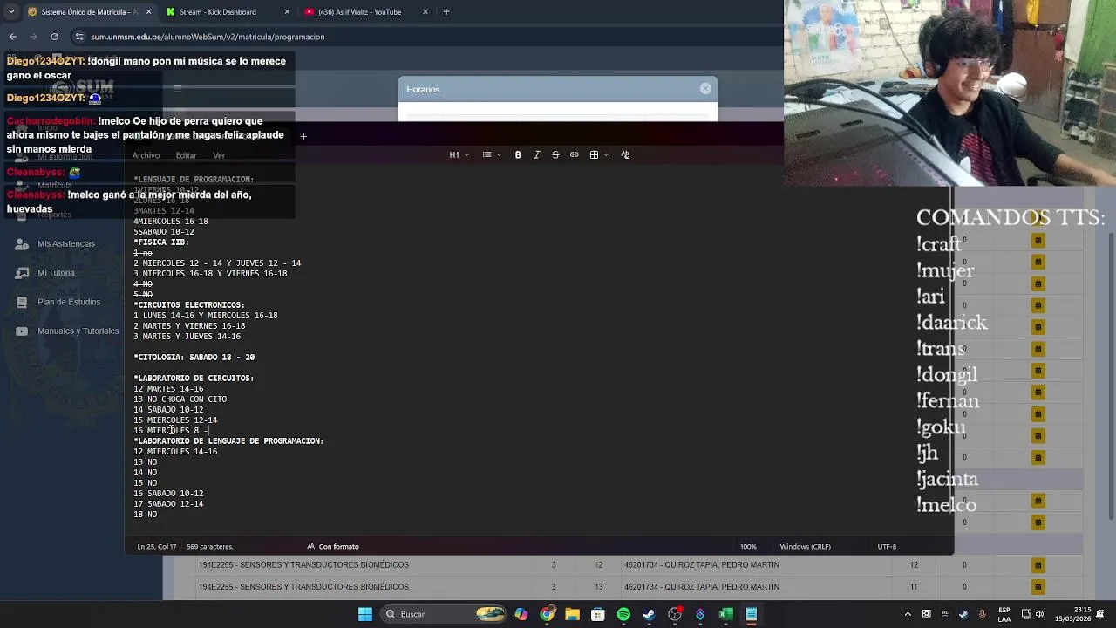The height and width of the screenshot is (628, 1116).
Task: Open Copilot from the taskbar
Action: point(521,614)
